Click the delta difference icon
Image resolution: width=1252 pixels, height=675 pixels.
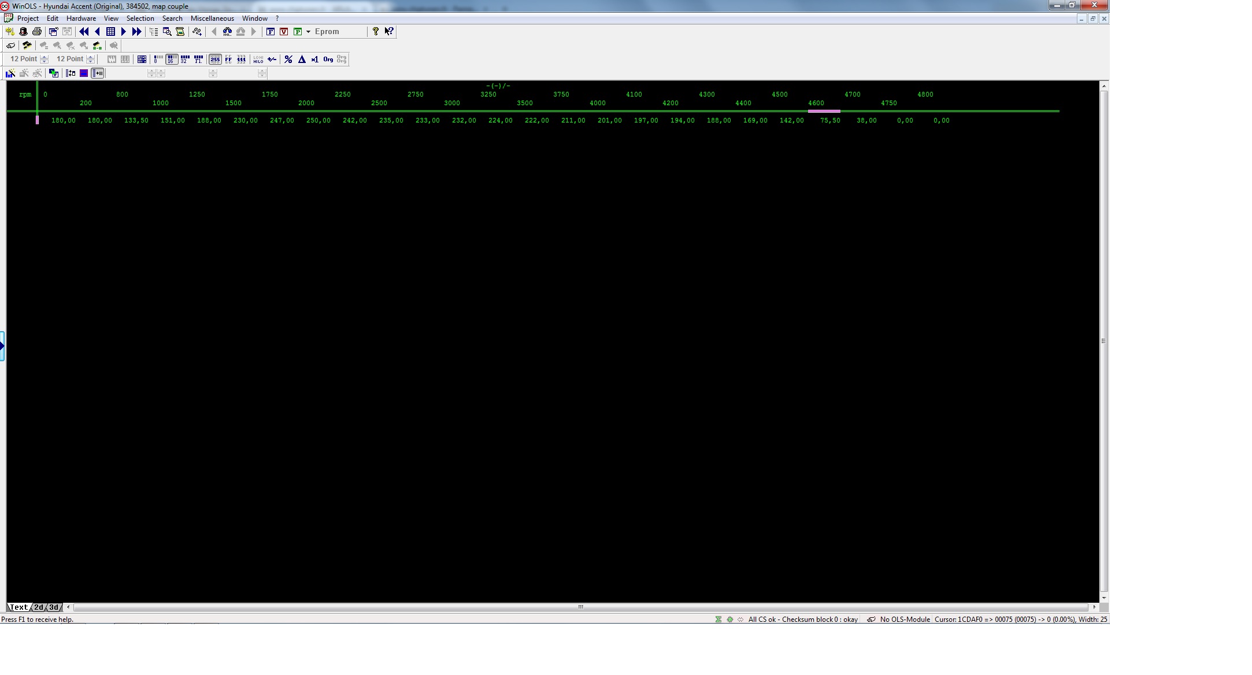(x=302, y=60)
